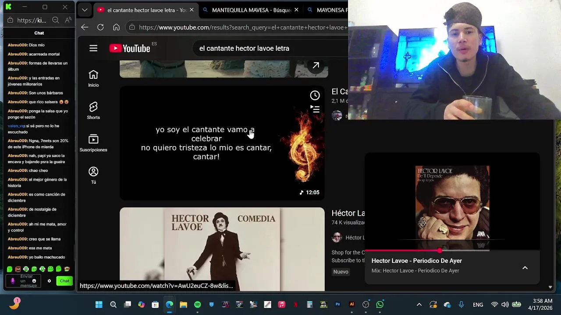This screenshot has height=315, width=561.
Task: Open Windows Start menu
Action: [x=99, y=304]
